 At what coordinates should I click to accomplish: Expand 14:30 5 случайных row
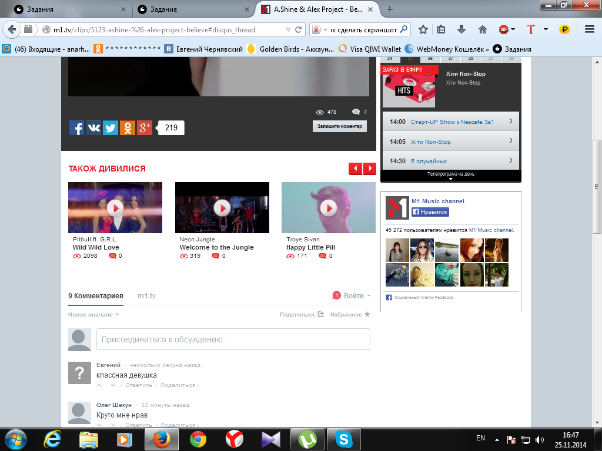(451, 161)
